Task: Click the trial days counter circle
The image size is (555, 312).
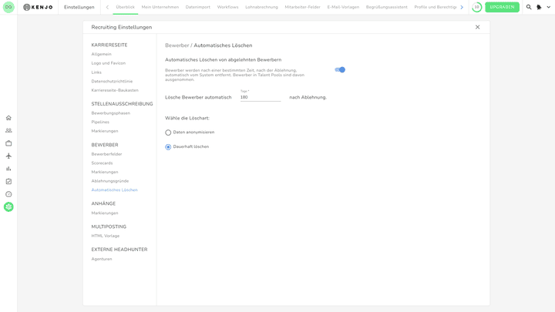Action: [x=477, y=7]
